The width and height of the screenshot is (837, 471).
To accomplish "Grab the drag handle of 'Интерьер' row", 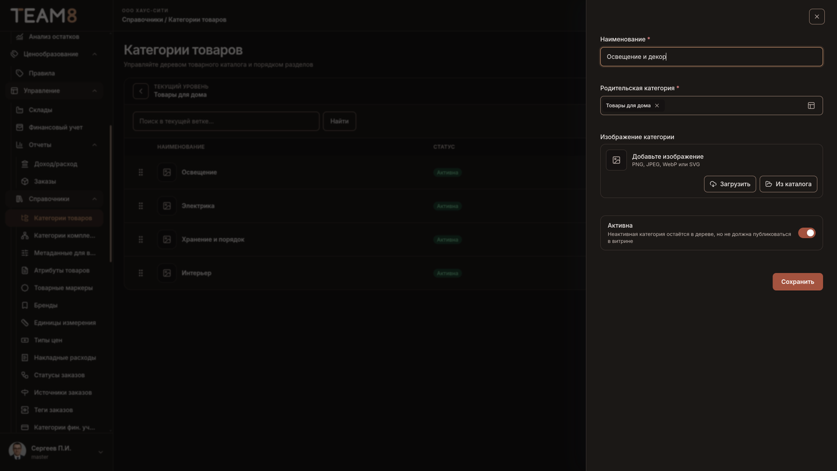I will point(141,273).
